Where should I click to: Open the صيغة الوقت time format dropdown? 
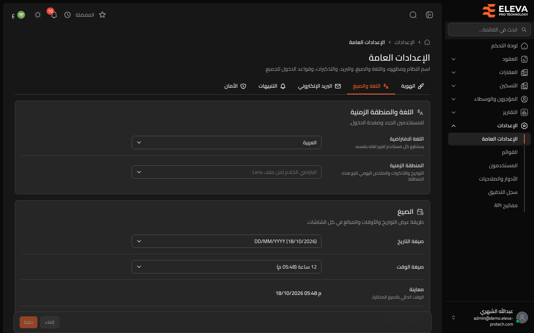227,267
